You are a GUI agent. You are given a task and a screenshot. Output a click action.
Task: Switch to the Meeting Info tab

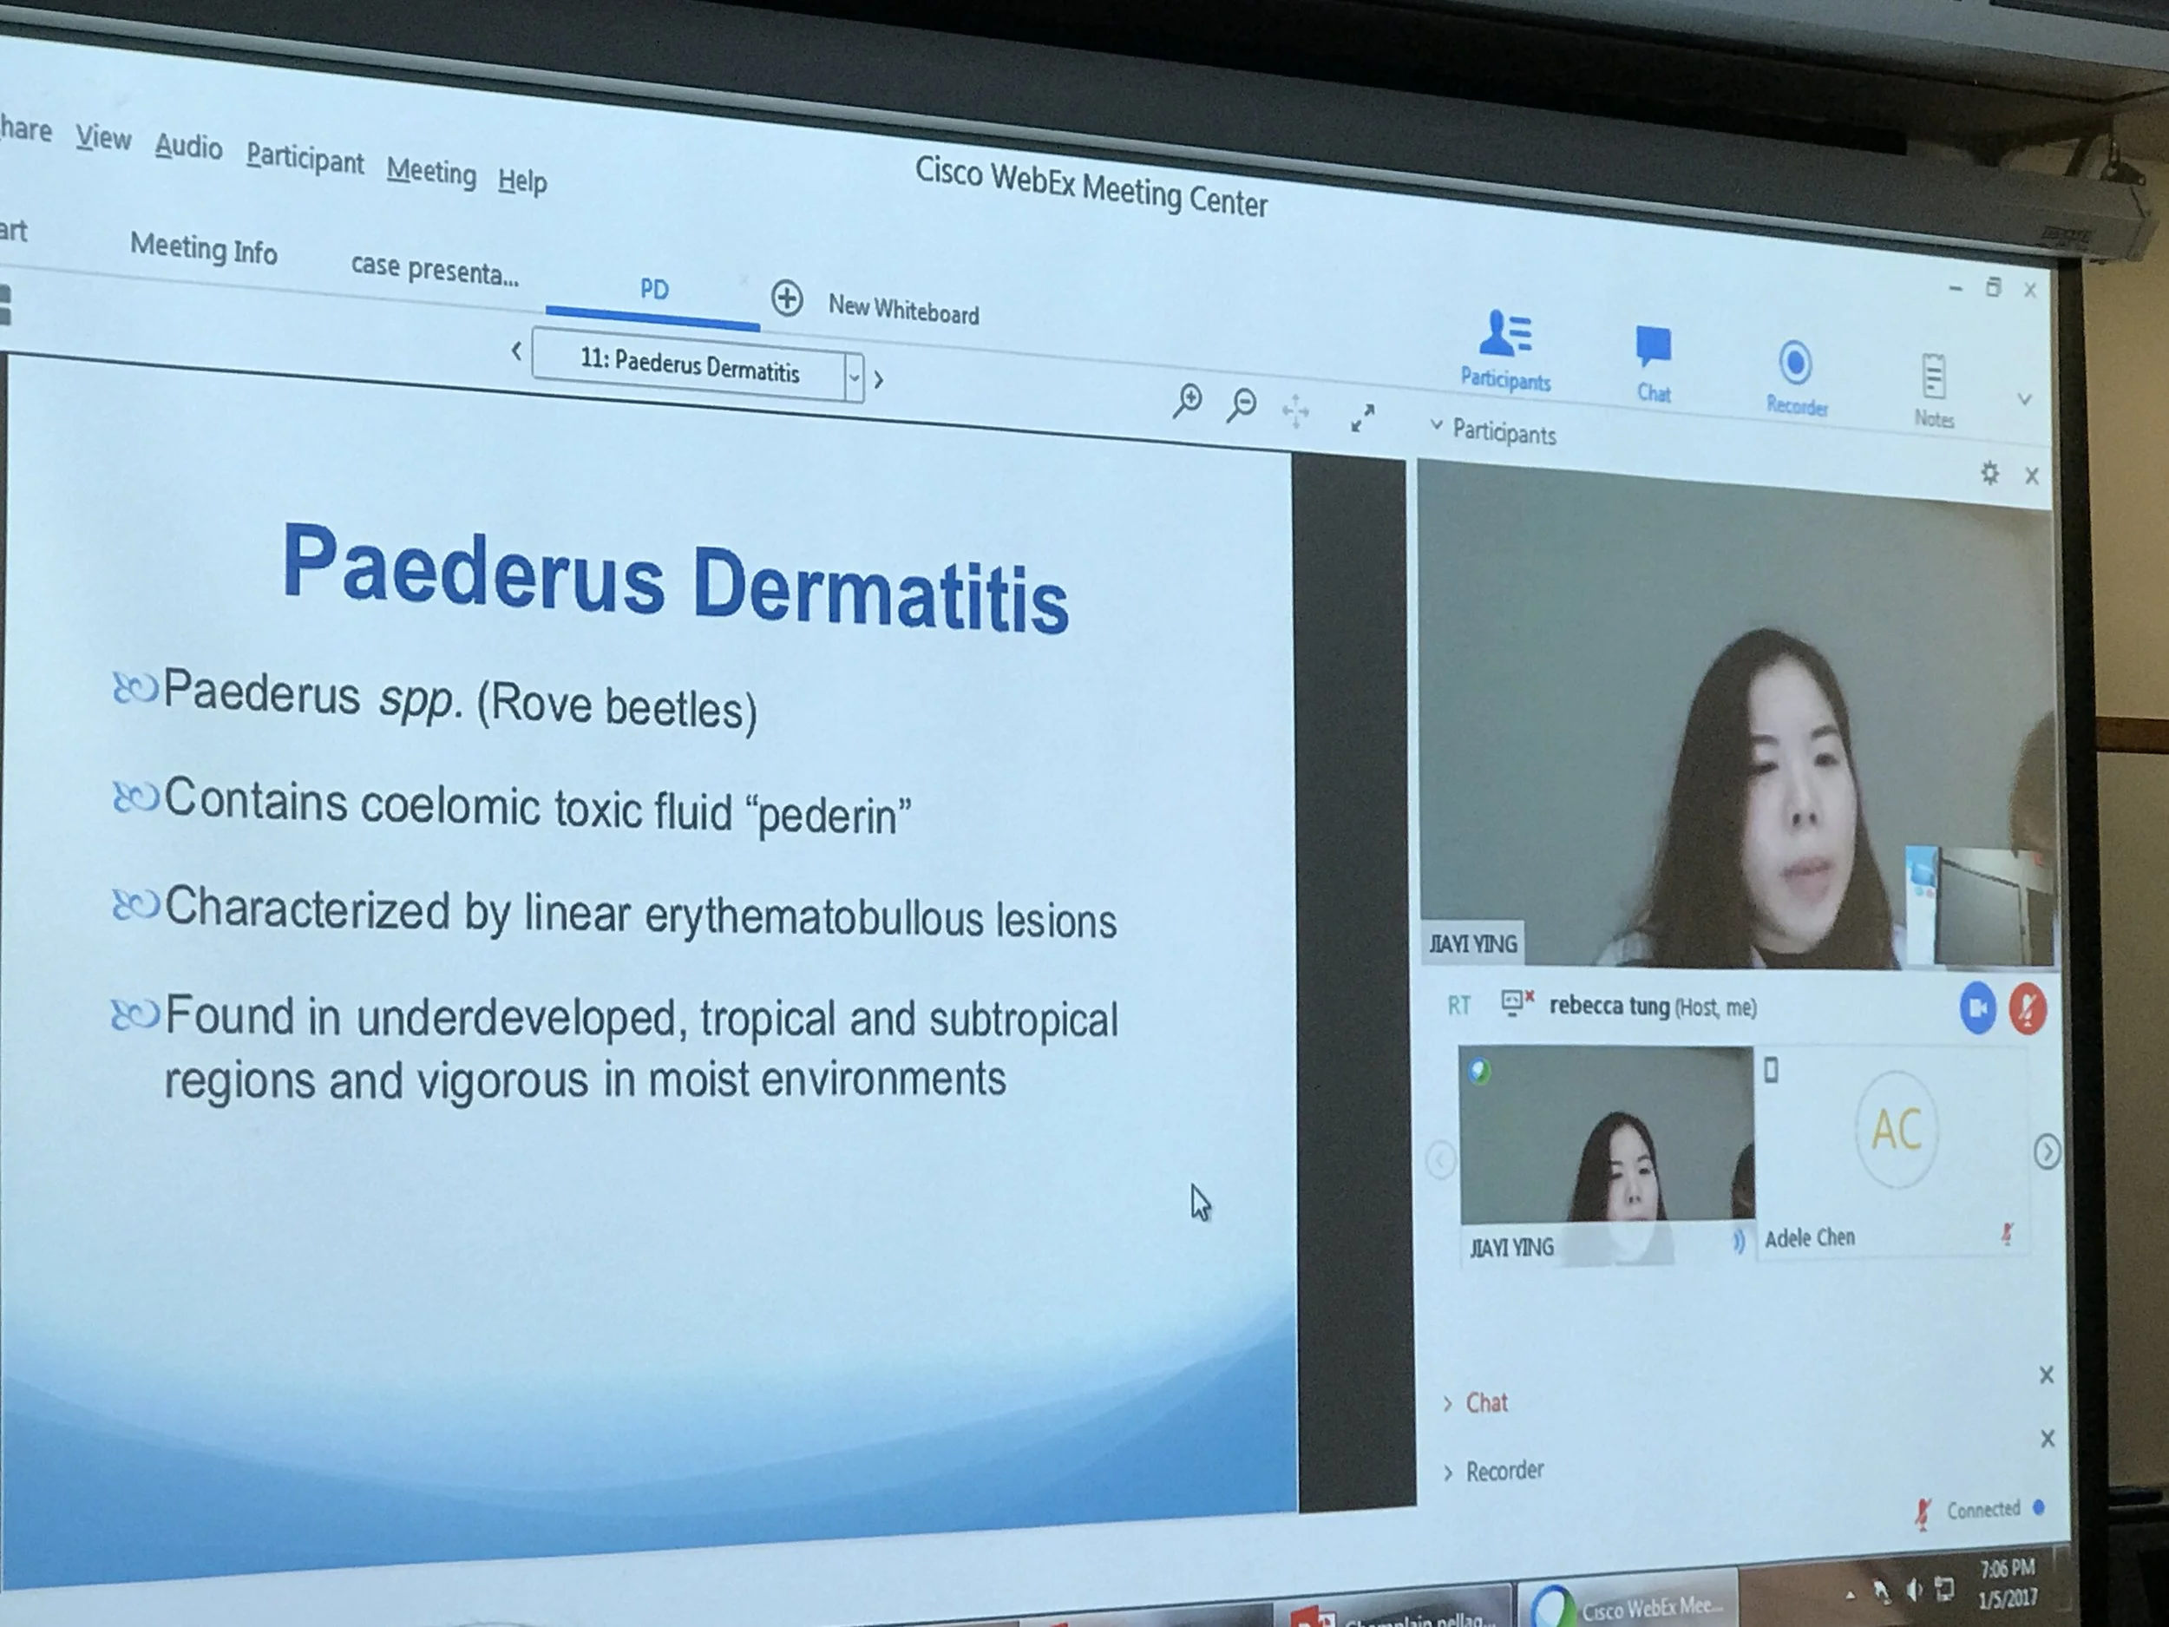click(203, 248)
